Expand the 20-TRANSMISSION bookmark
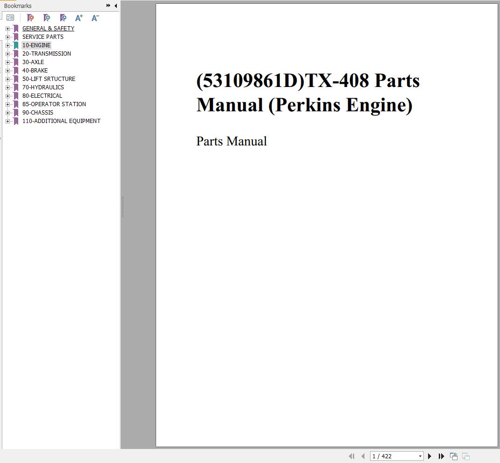 pos(7,54)
